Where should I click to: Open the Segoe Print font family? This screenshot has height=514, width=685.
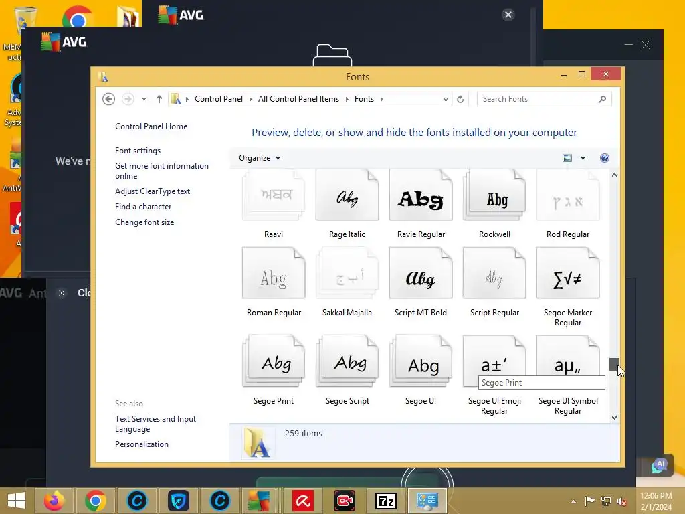274,361
